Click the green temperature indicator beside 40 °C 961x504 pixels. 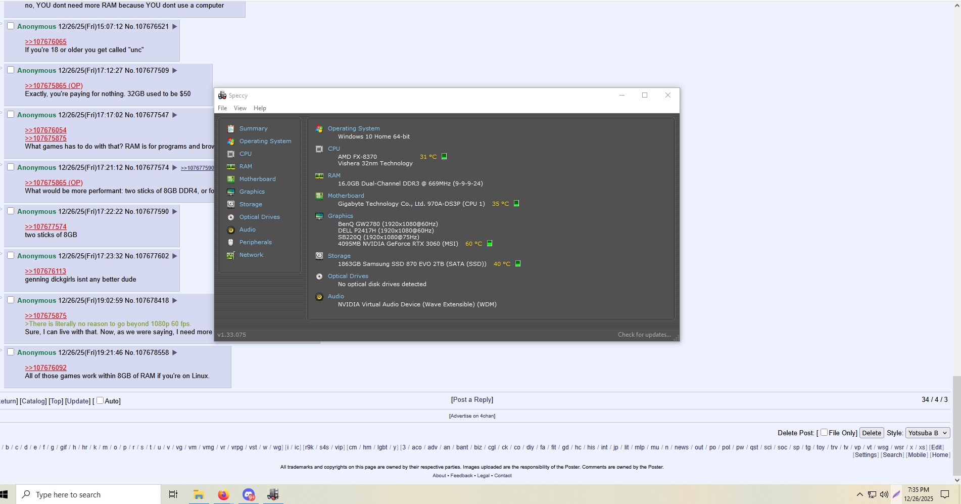pos(518,263)
